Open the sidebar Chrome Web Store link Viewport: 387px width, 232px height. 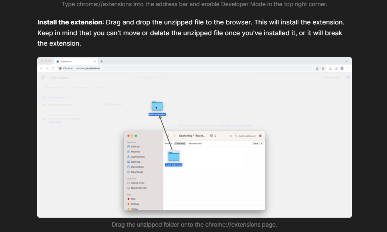pyautogui.click(x=65, y=120)
